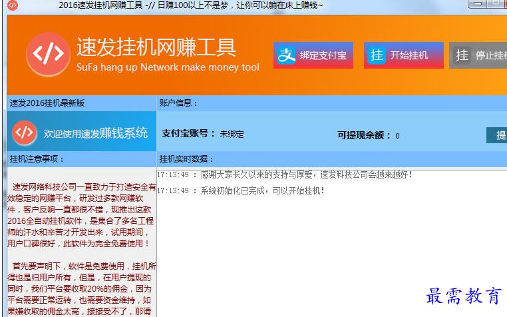Viewport: 507px width, 317px height.
Task: Click the grey 挂 icon on 停止挂机
Action: 462,55
